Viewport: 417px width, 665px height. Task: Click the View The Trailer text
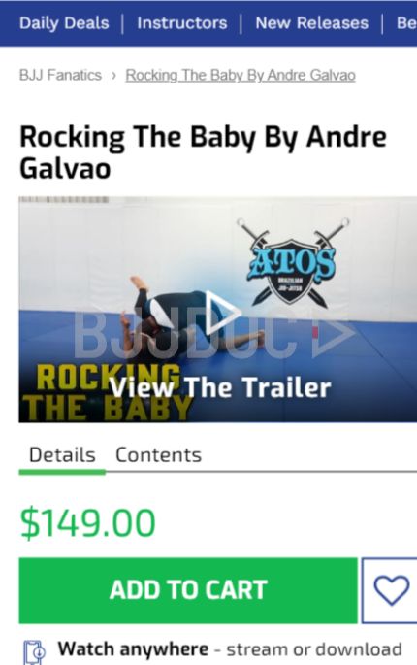(220, 387)
